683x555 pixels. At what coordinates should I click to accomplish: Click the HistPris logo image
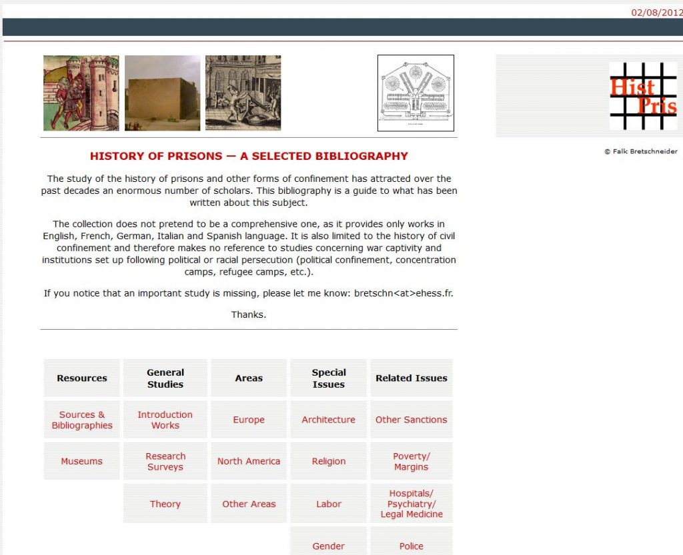[x=642, y=96]
